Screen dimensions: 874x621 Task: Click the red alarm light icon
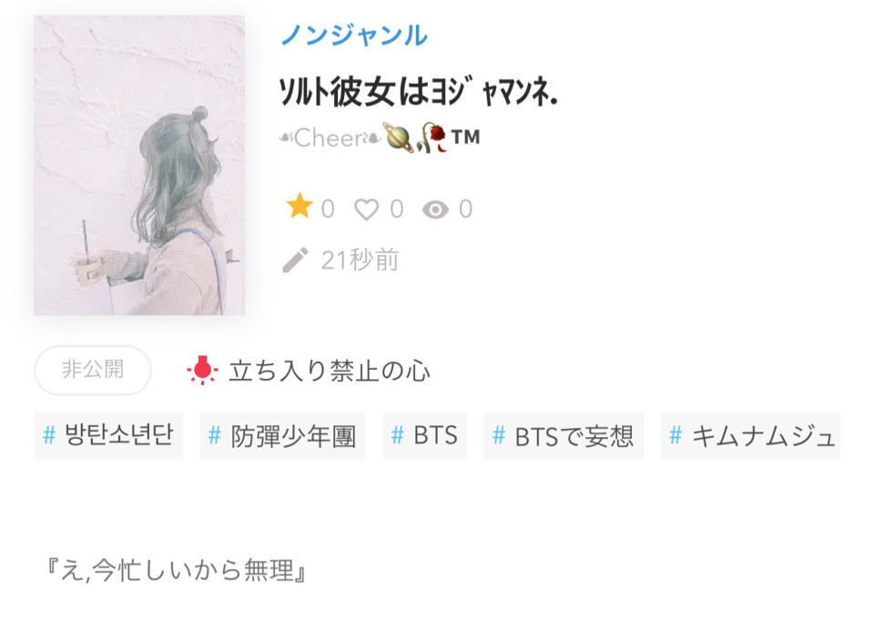click(x=202, y=371)
